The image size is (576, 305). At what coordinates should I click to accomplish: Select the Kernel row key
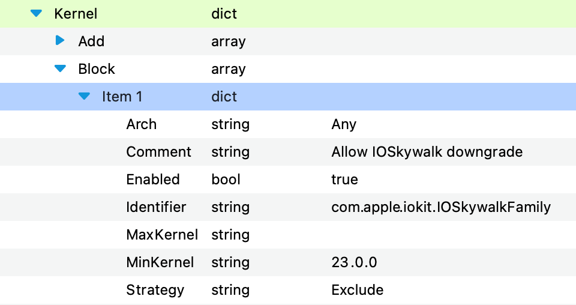(76, 14)
